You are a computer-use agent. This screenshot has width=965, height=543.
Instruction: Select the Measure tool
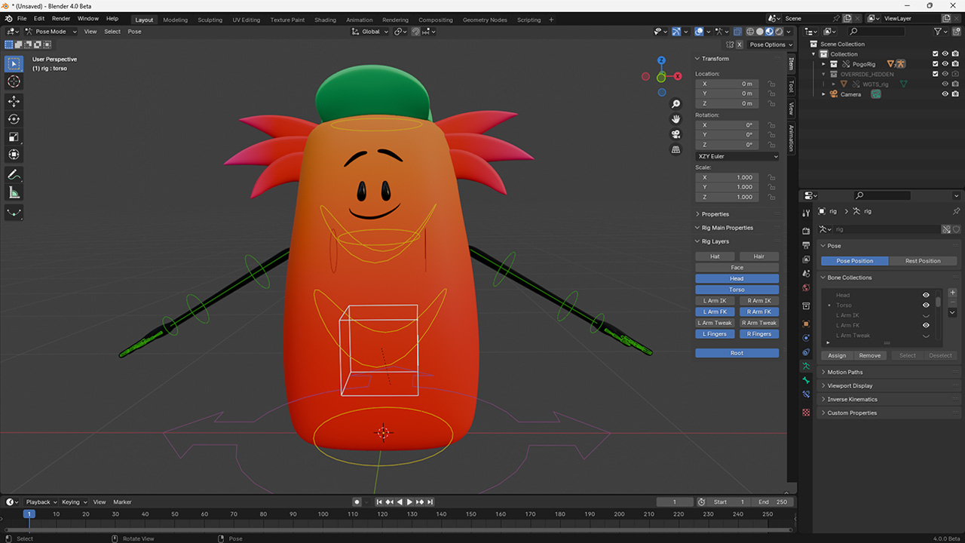click(14, 192)
